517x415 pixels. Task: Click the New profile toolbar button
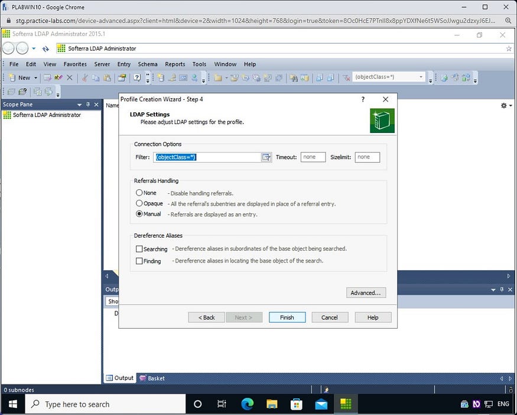(x=19, y=77)
